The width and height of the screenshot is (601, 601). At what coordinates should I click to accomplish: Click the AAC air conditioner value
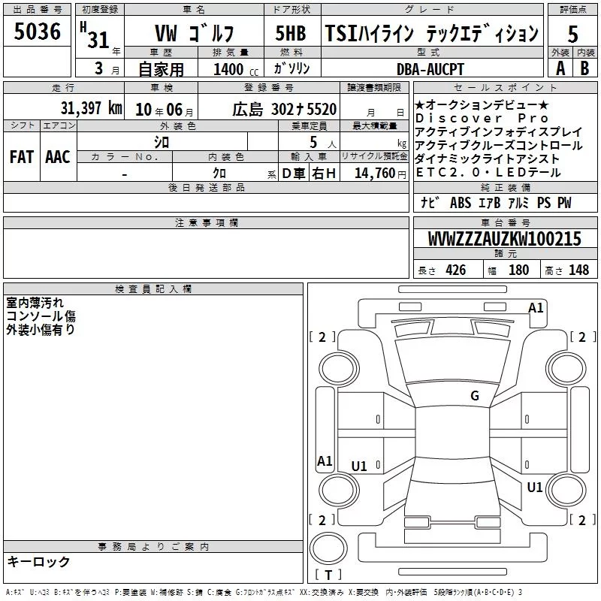(x=58, y=157)
